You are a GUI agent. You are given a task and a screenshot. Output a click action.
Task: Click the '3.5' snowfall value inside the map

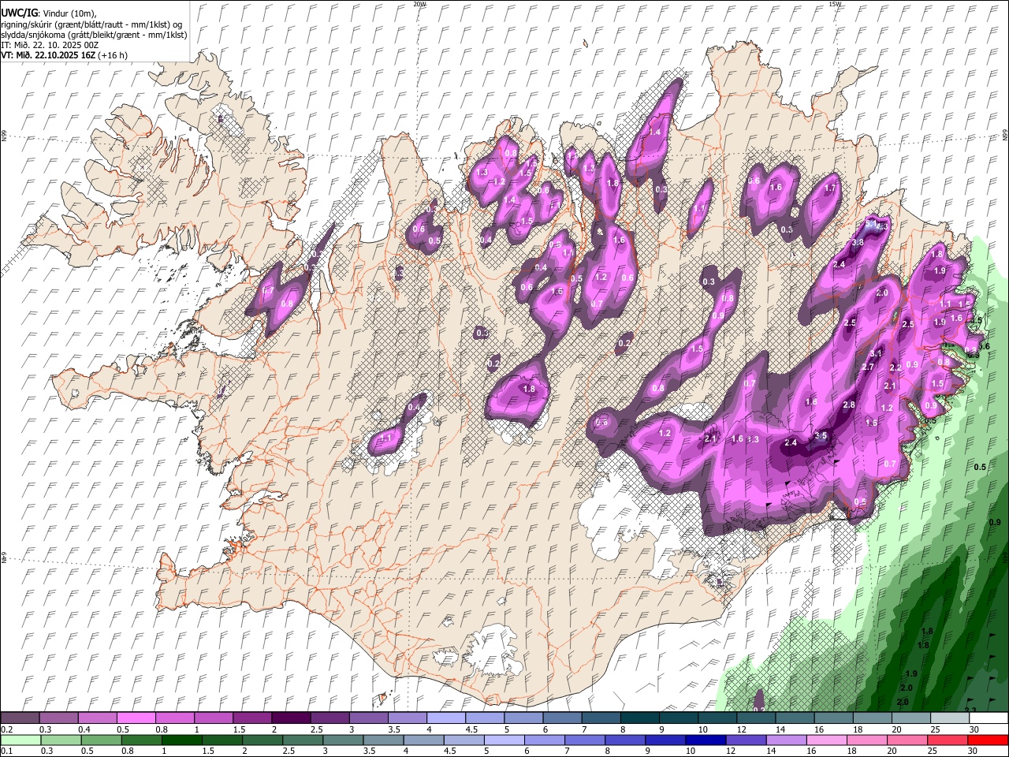(x=821, y=435)
